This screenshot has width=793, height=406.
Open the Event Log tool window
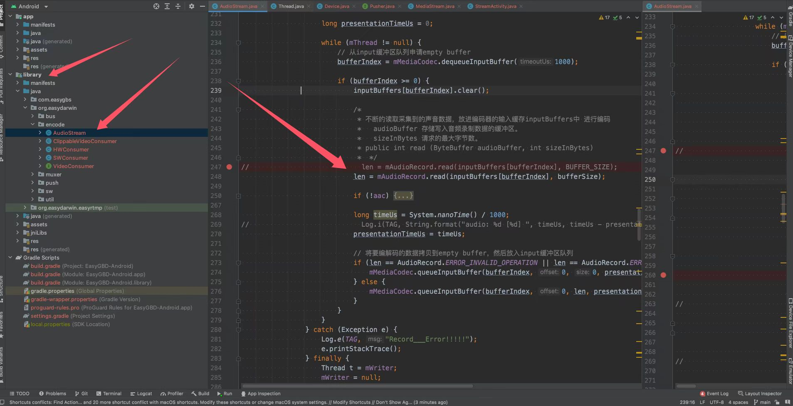click(714, 394)
